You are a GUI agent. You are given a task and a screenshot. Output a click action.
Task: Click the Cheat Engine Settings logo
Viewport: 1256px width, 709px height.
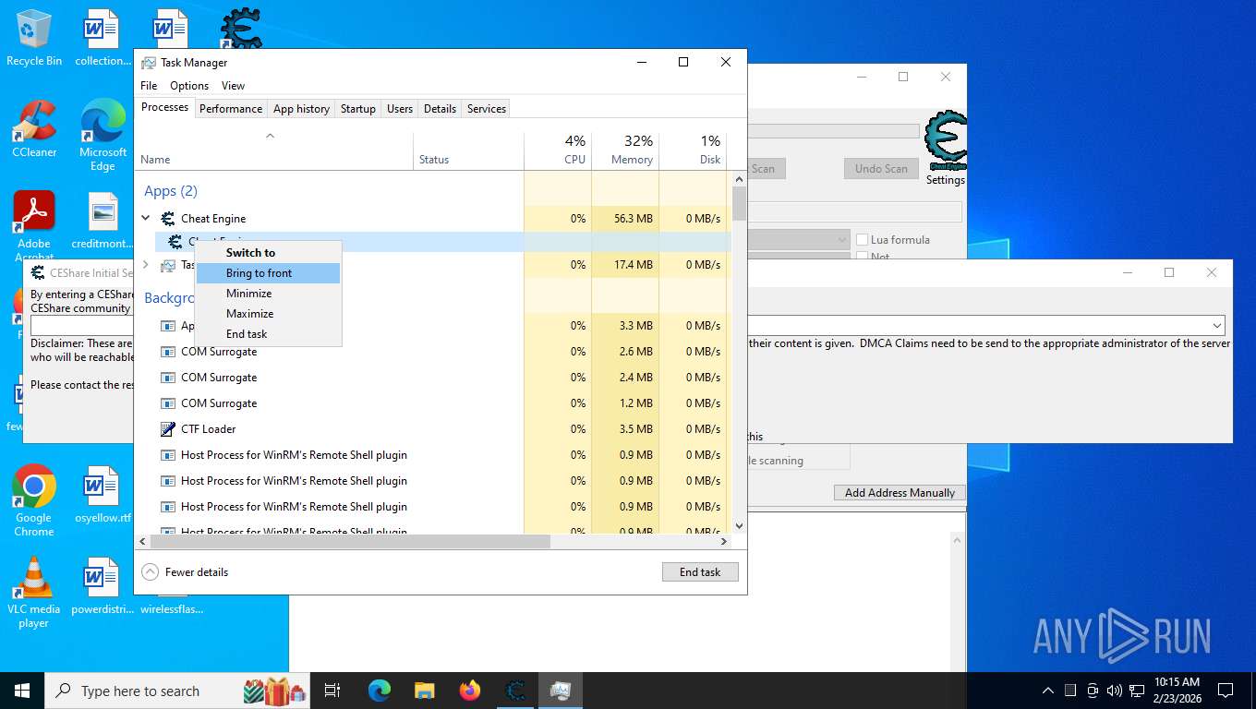tap(945, 141)
